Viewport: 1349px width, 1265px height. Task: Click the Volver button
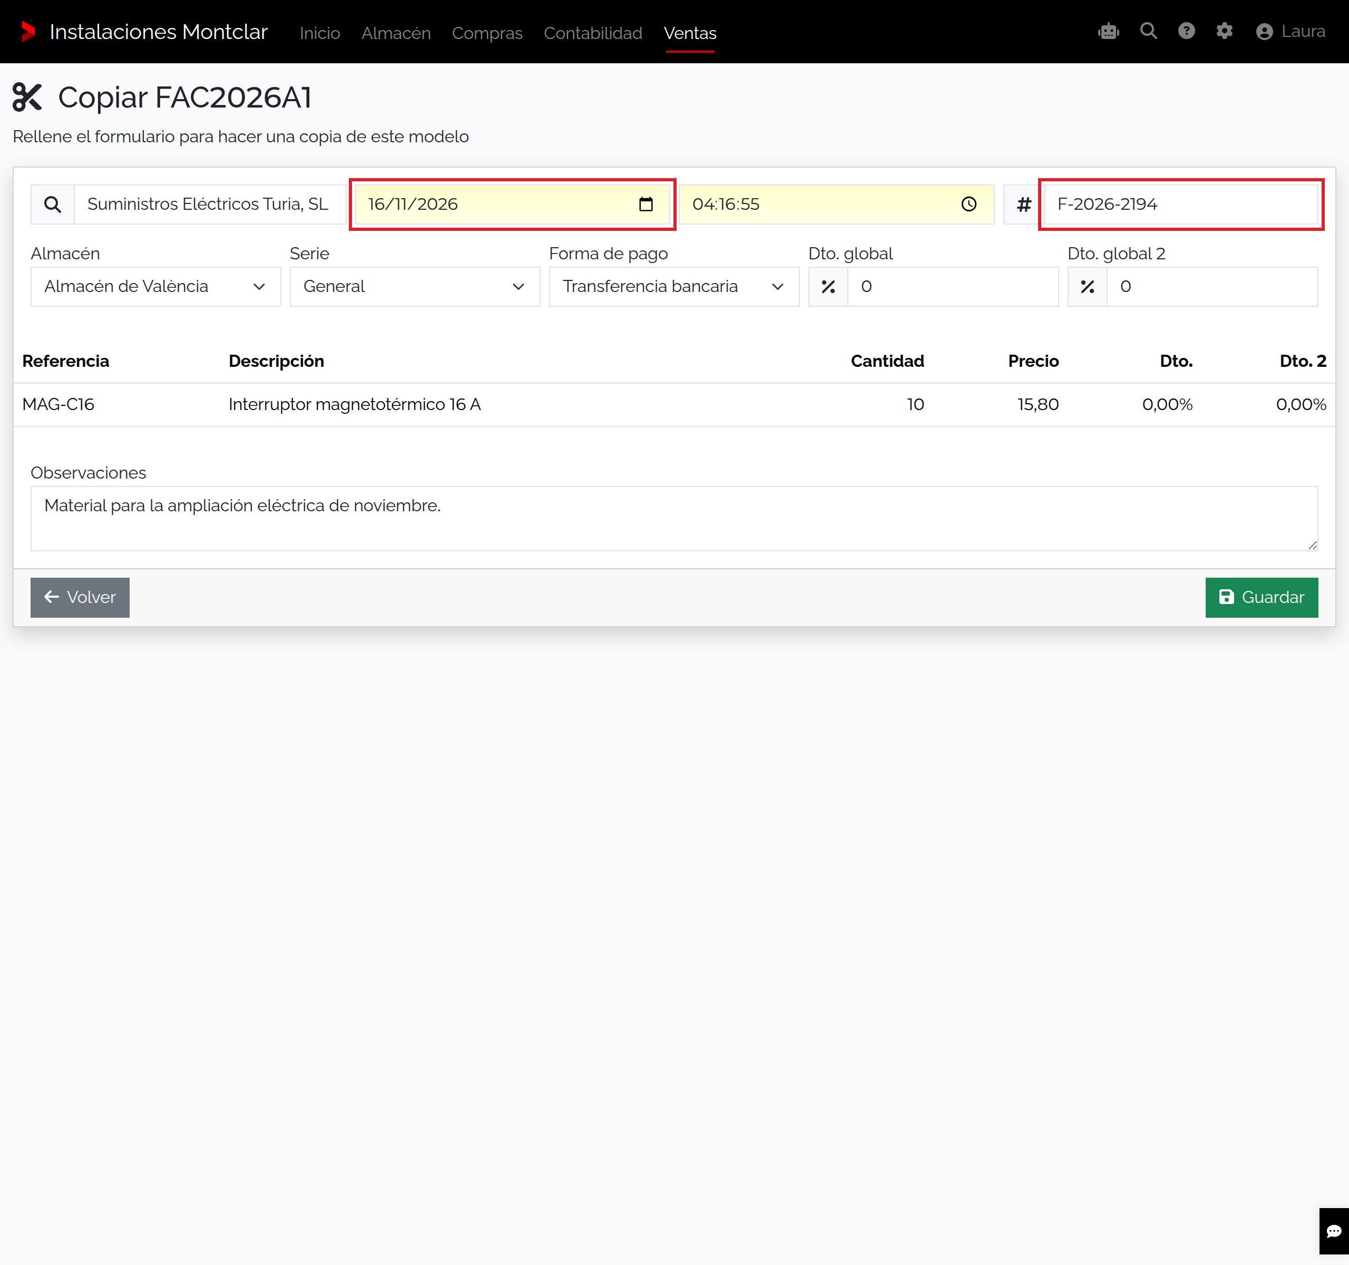point(80,597)
